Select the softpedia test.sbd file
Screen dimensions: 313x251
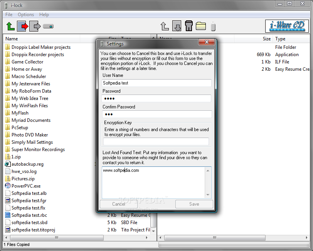pyautogui.click(x=29, y=222)
